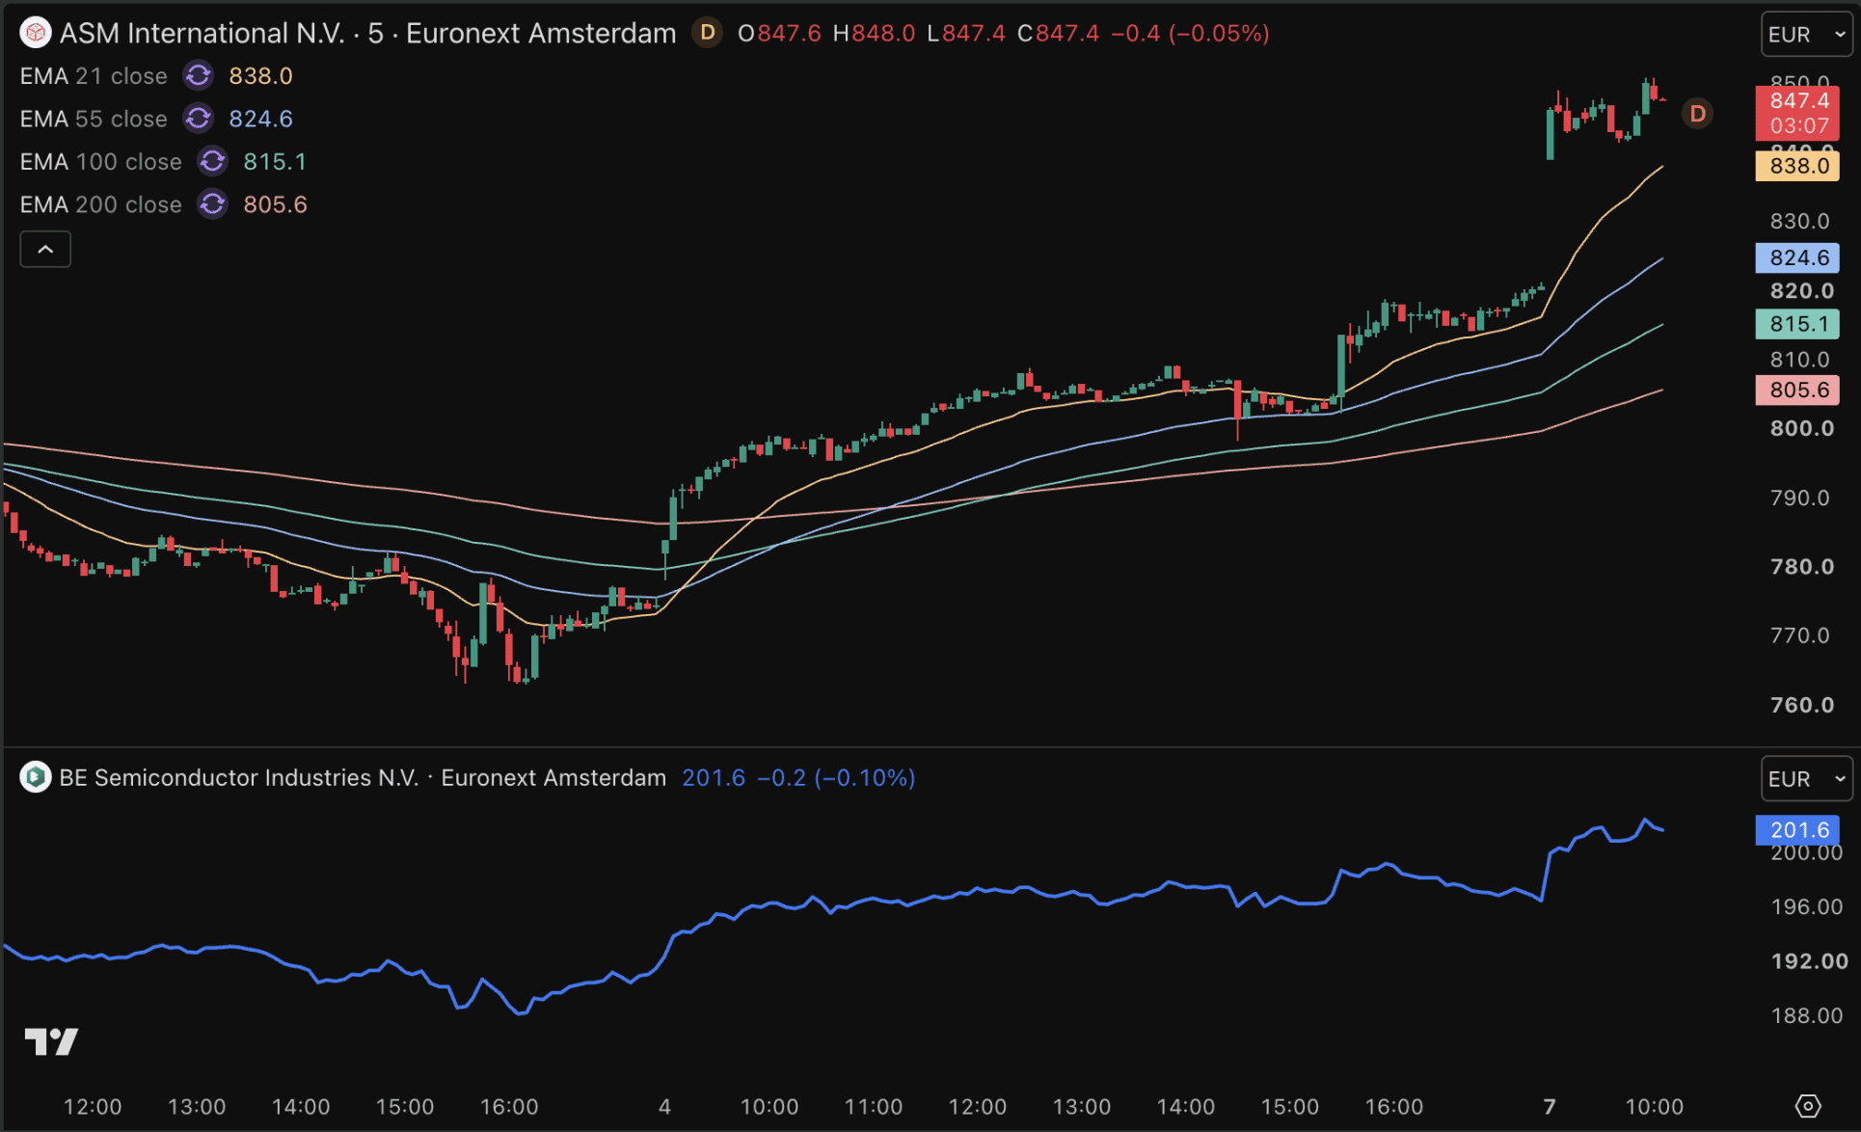Screen dimensions: 1861x1132
Task: Select the EMA 21 close indicator label
Action: [x=94, y=75]
